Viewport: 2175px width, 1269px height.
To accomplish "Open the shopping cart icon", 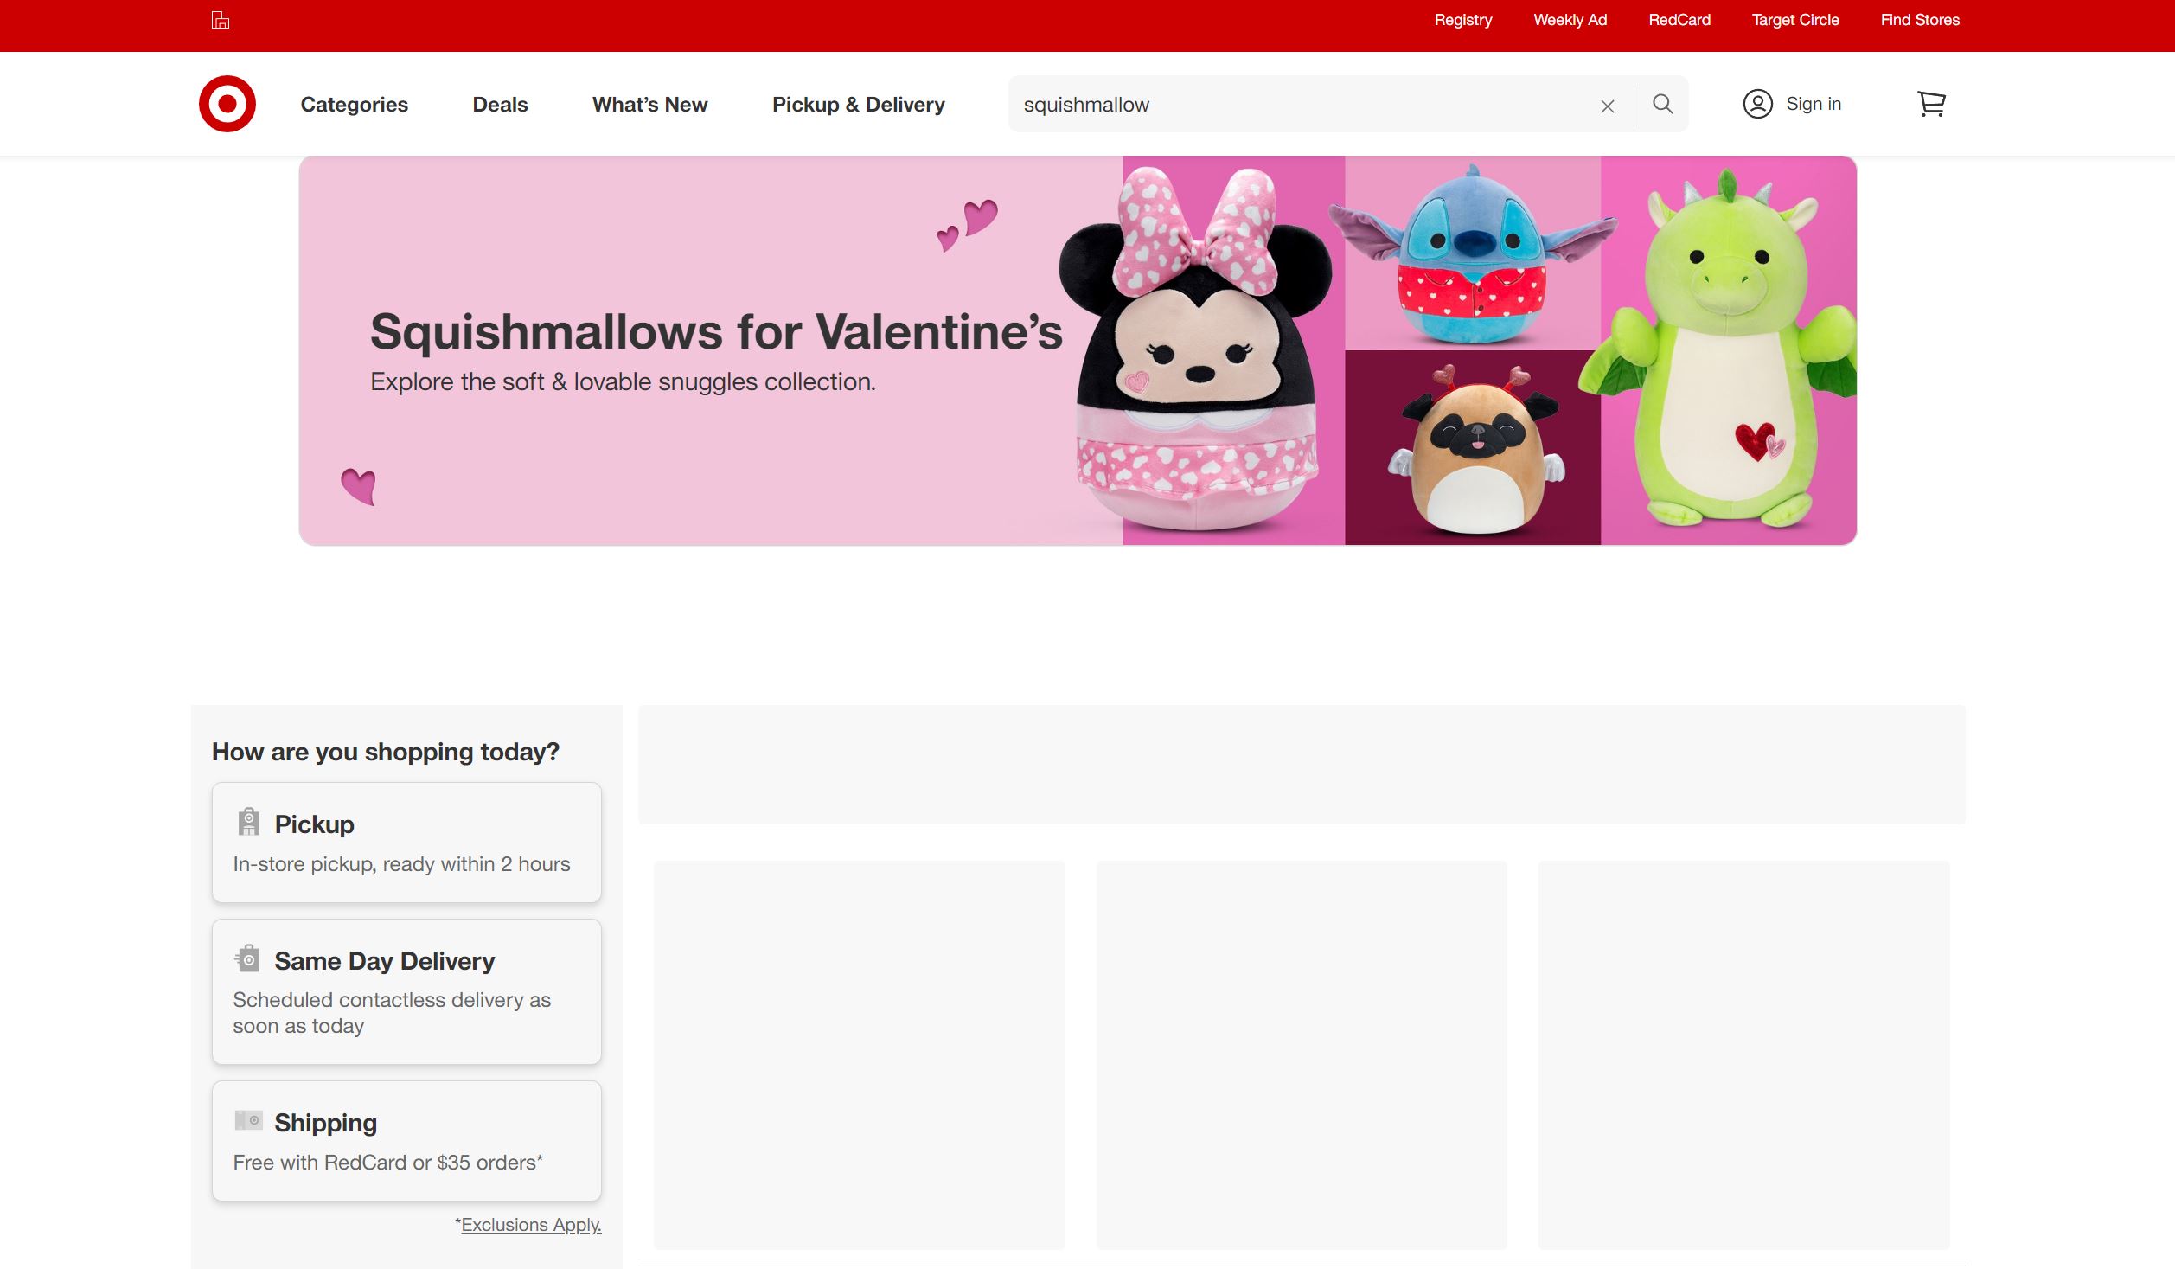I will tap(1931, 104).
